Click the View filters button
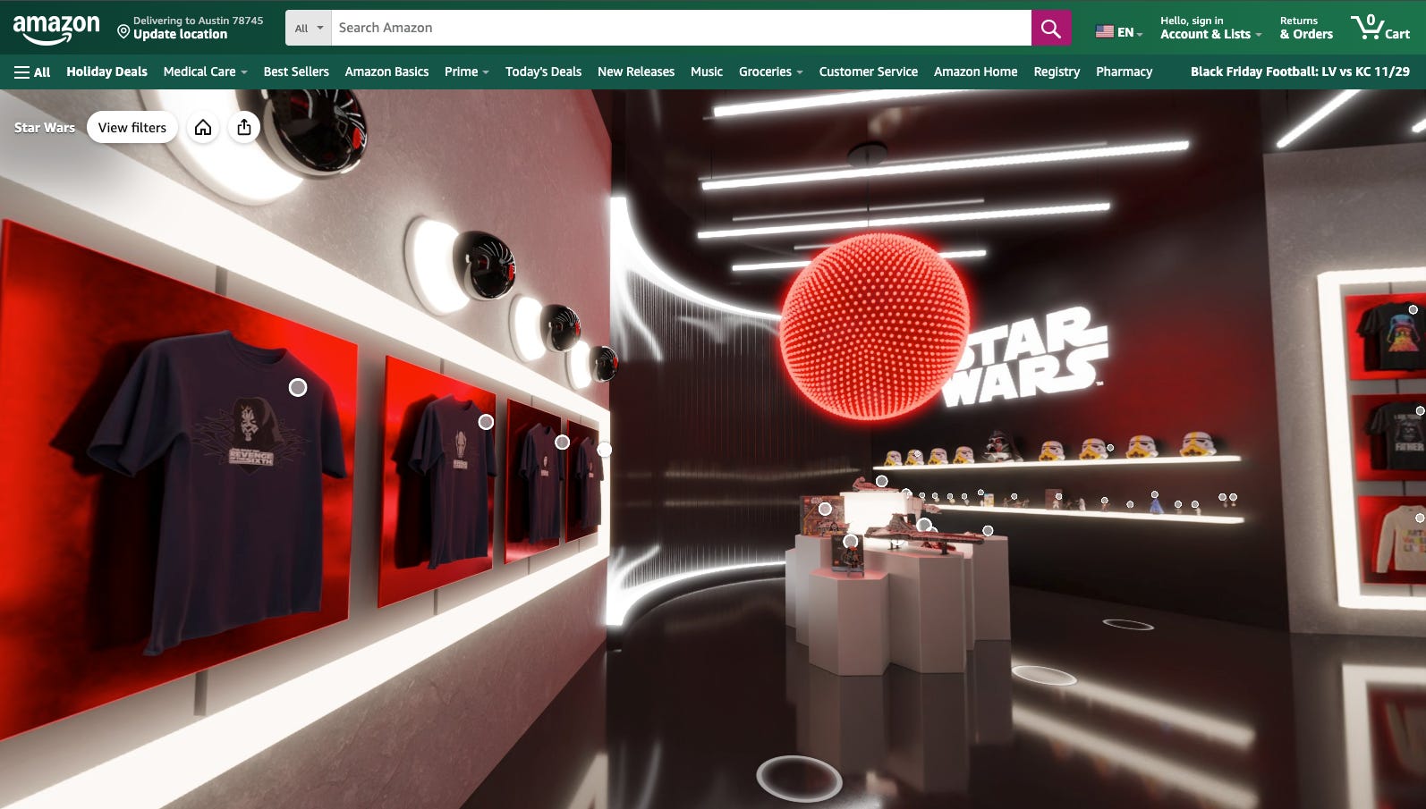Viewport: 1426px width, 809px height. 132,128
